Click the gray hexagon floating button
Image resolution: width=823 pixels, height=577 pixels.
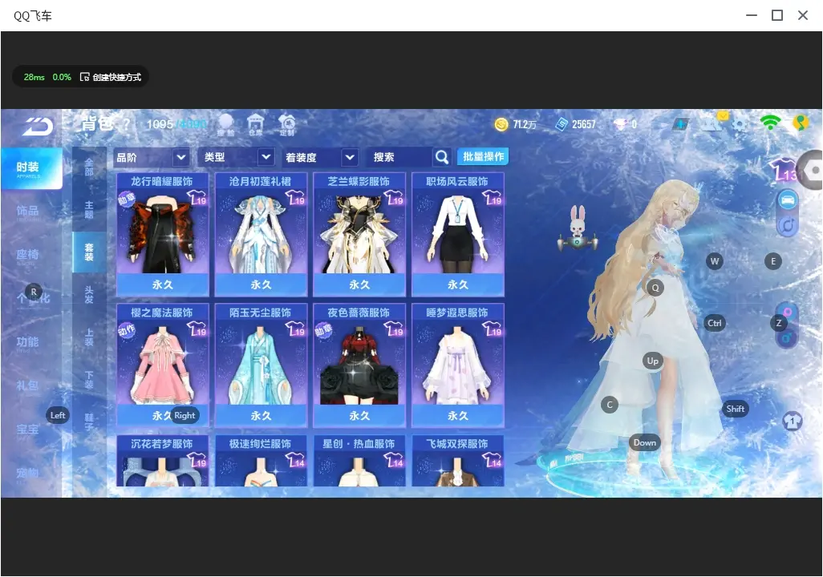[x=812, y=170]
